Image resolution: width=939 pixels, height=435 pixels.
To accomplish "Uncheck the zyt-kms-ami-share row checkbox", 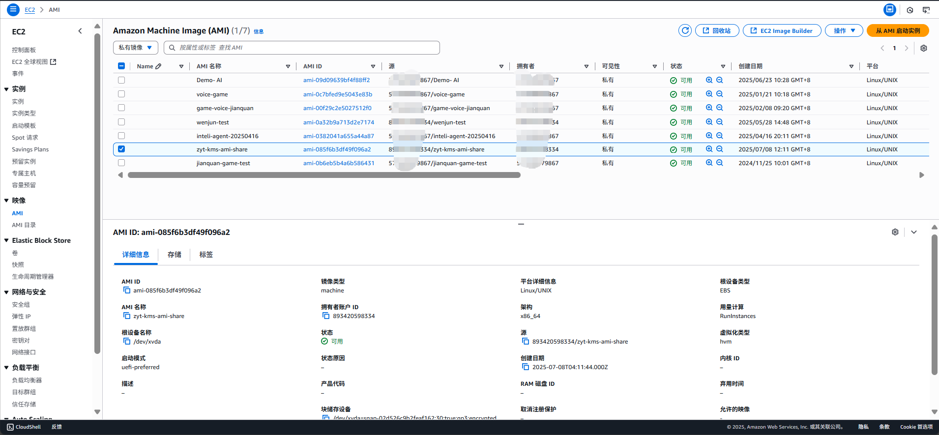I will coord(121,149).
